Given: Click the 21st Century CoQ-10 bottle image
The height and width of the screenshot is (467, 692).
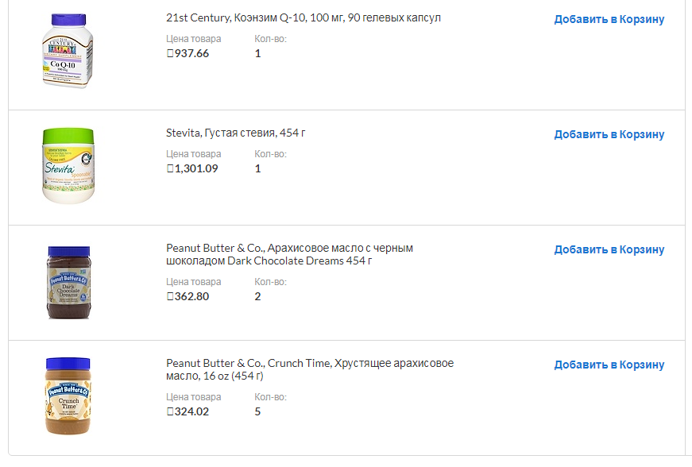Looking at the screenshot, I should point(68,51).
